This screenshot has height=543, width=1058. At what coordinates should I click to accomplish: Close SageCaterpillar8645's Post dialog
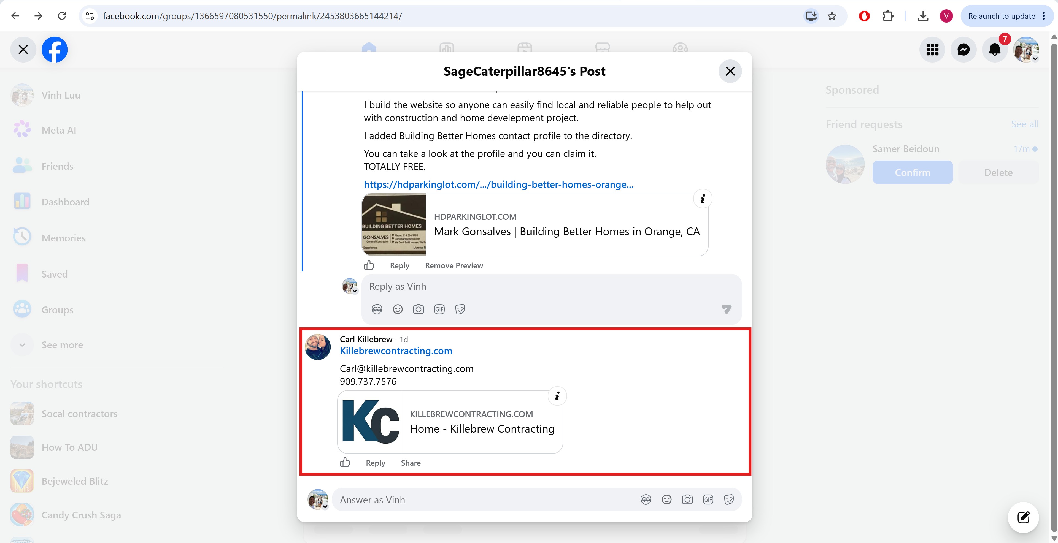point(730,71)
